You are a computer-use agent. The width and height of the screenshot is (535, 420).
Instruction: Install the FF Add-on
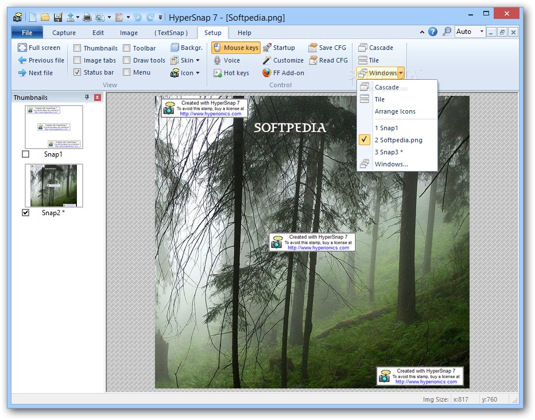tap(283, 73)
